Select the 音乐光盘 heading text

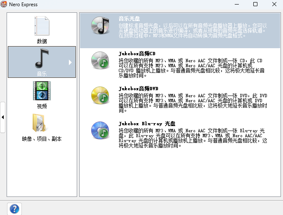pos(129,19)
